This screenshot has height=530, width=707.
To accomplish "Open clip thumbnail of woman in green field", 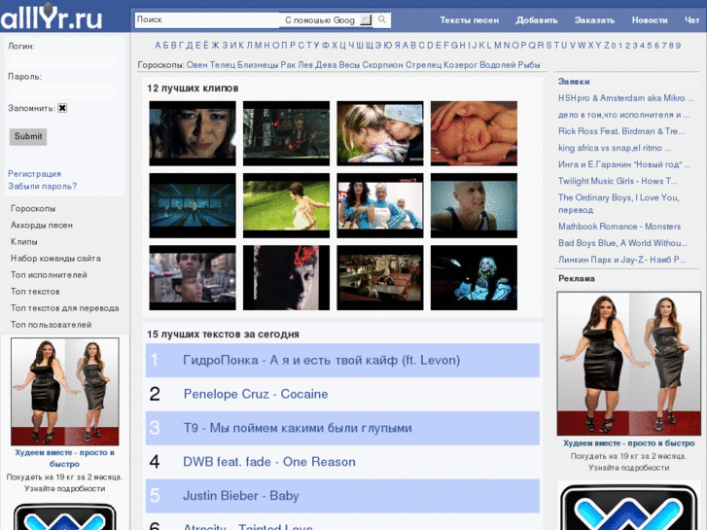I will [286, 206].
